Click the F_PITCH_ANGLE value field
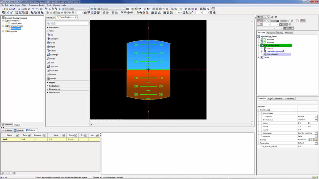 (307, 146)
